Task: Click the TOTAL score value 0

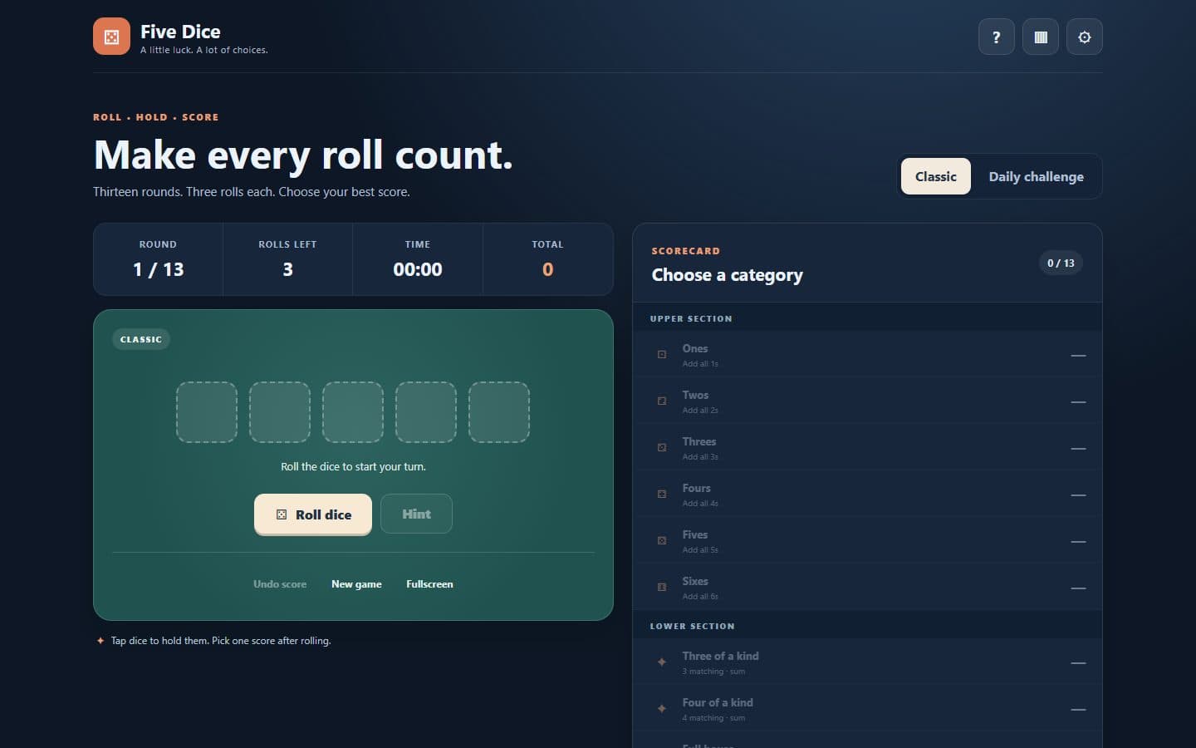Action: 547,269
